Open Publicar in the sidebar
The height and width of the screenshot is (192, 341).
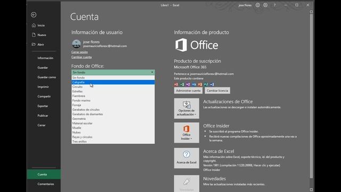(44, 116)
